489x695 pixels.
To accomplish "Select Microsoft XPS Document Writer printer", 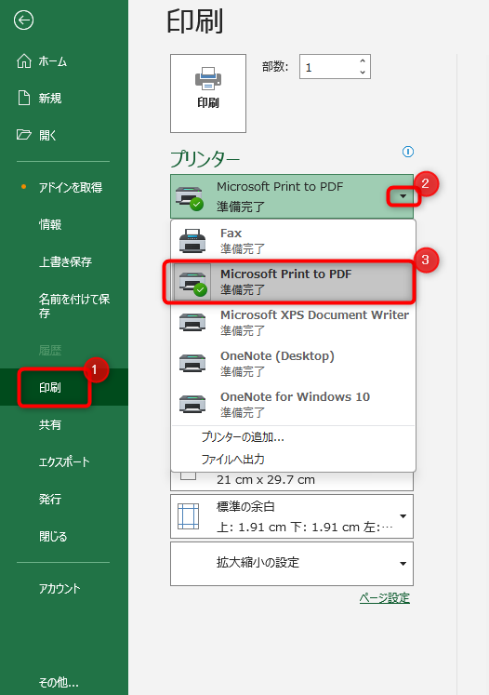I will (294, 322).
